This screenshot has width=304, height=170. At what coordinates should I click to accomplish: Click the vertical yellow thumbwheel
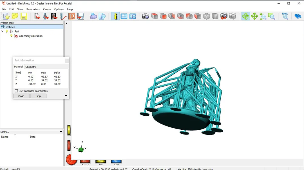69,130
